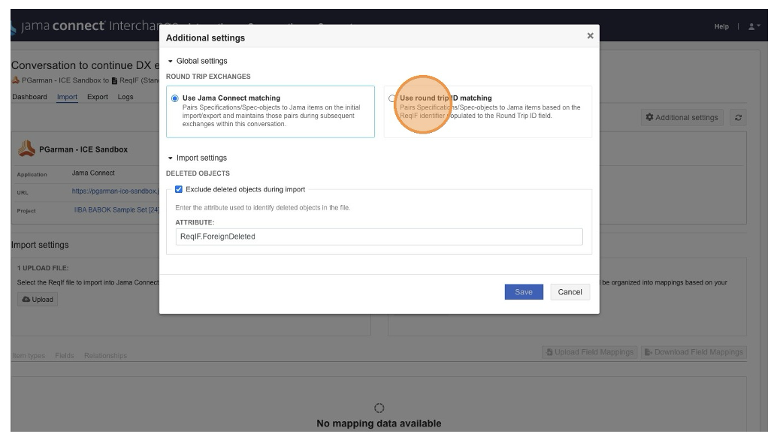This screenshot has height=440, width=777.
Task: Select Use round trip ID matching radio
Action: coord(392,98)
